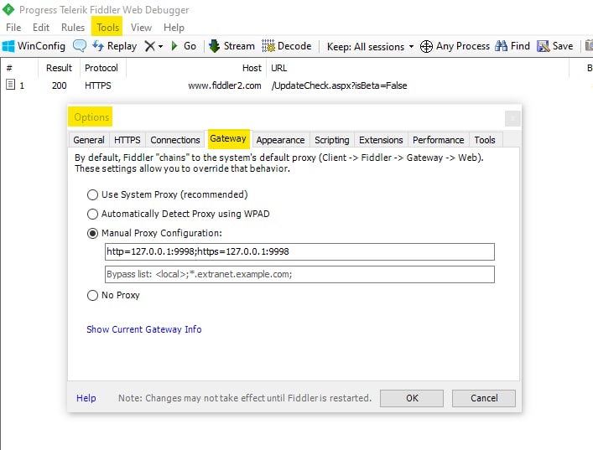Image resolution: width=593 pixels, height=450 pixels.
Task: Switch to the HTTPS tab
Action: pos(127,140)
